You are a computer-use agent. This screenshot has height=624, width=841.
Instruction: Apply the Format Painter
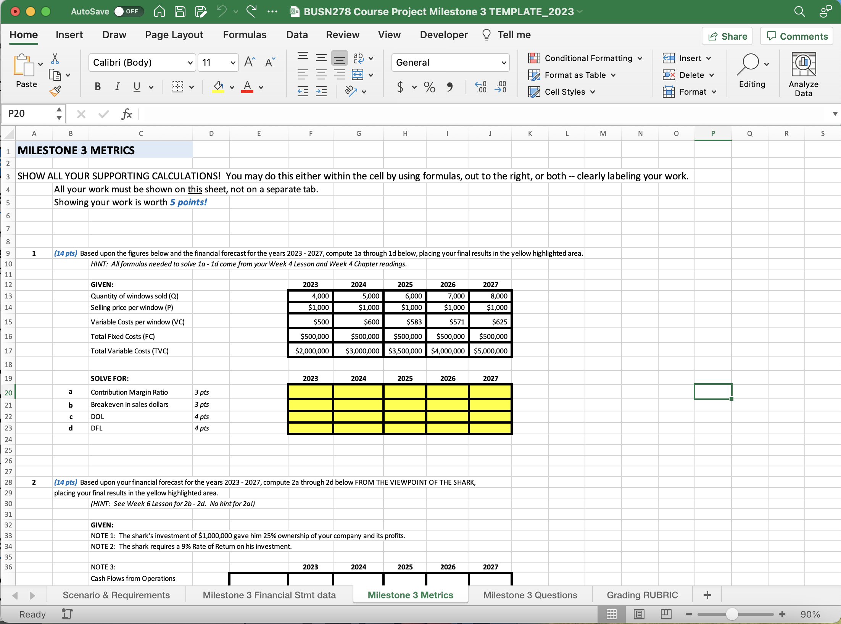coord(55,91)
